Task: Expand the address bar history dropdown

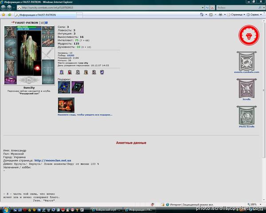Action: [203, 8]
